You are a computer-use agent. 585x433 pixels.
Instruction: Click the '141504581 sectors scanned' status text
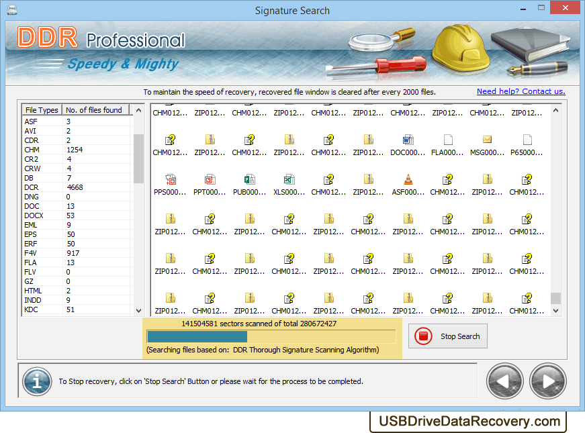tap(259, 324)
